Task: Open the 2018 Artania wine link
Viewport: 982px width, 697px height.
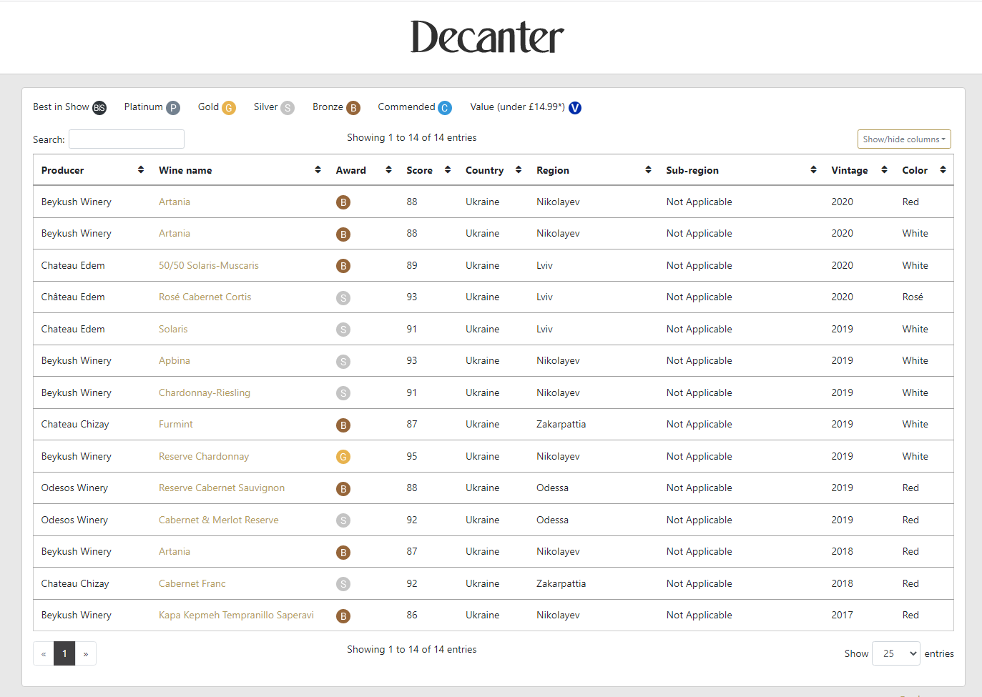Action: 175,551
